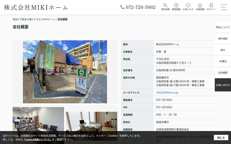The image size is (231, 144).
Task: Select 会社概要 in side menu
Action: click(223, 73)
